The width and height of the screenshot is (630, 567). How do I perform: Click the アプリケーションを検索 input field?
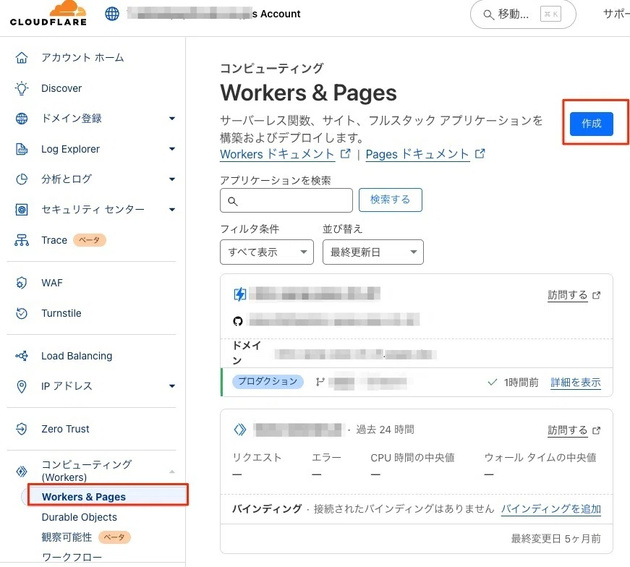[286, 200]
